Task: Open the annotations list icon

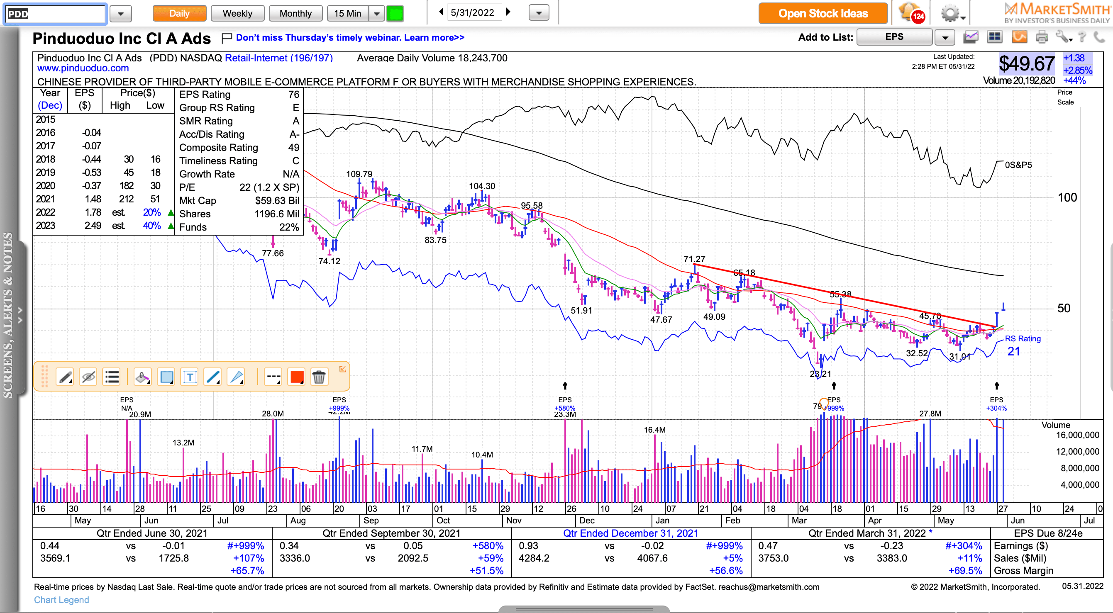Action: (112, 377)
